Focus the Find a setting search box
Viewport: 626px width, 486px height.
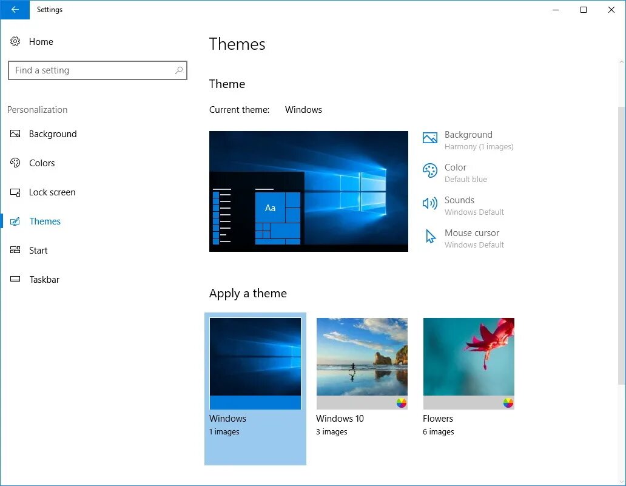click(98, 70)
